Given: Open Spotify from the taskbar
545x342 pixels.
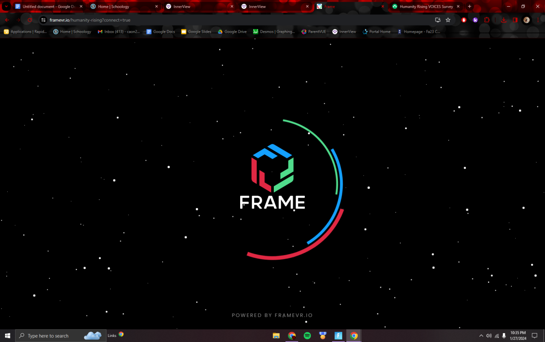Looking at the screenshot, I should (x=307, y=336).
